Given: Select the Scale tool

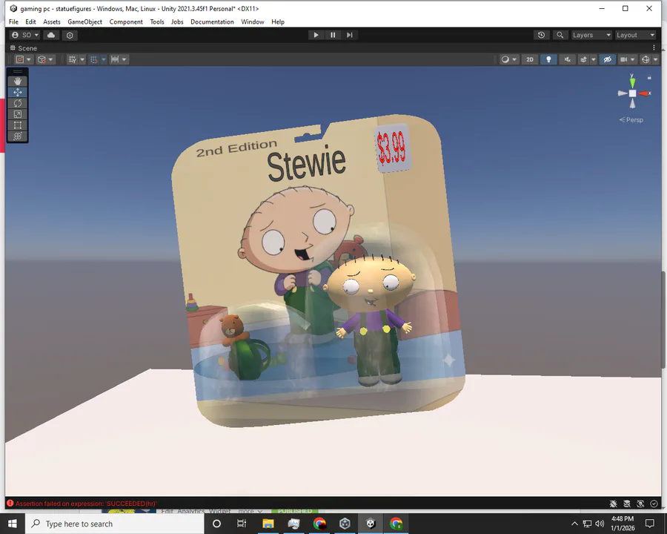Looking at the screenshot, I should [18, 114].
